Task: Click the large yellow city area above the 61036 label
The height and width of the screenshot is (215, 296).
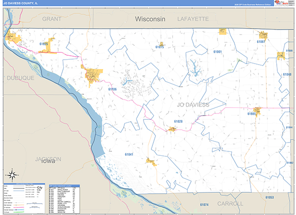Action: click(x=92, y=75)
